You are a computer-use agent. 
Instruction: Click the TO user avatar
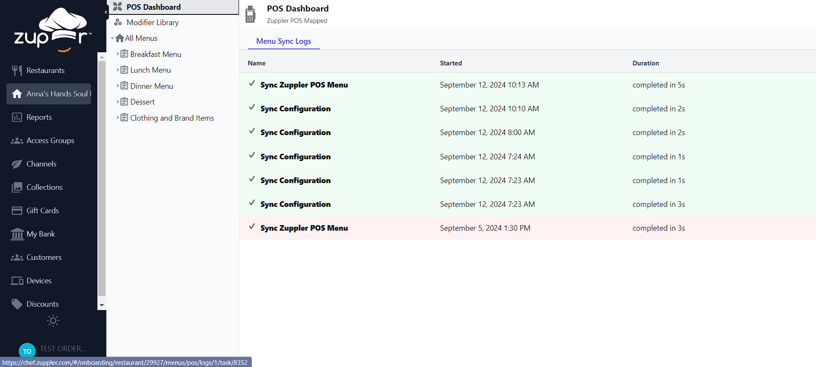pos(27,351)
